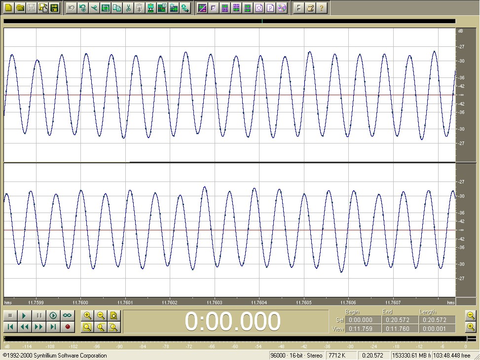This screenshot has width=480, height=360.
Task: Click the middle green-purple waveform effect icon
Action: click(236, 8)
